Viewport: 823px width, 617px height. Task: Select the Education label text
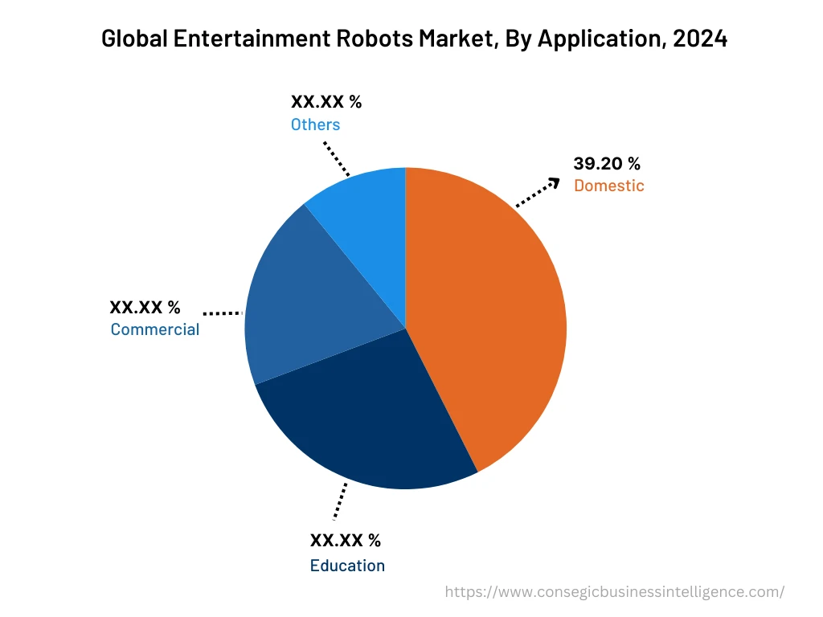coord(347,566)
